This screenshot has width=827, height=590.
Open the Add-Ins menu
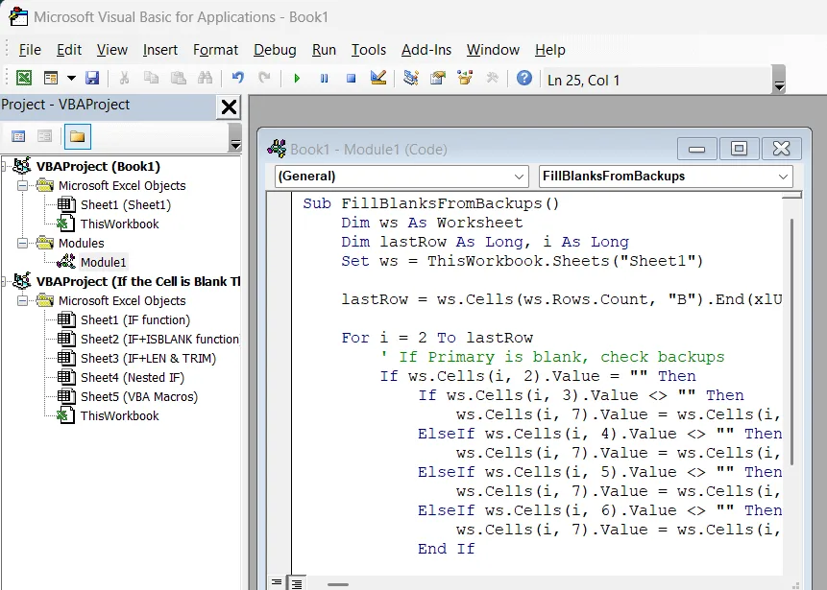(x=426, y=50)
